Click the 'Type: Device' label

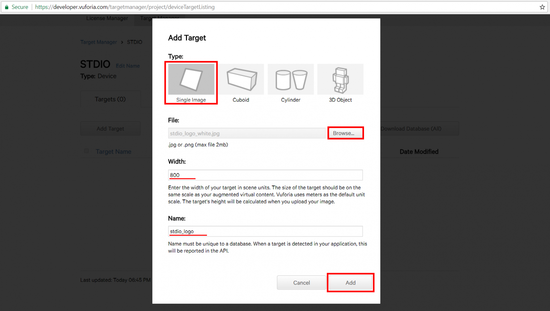(x=98, y=76)
